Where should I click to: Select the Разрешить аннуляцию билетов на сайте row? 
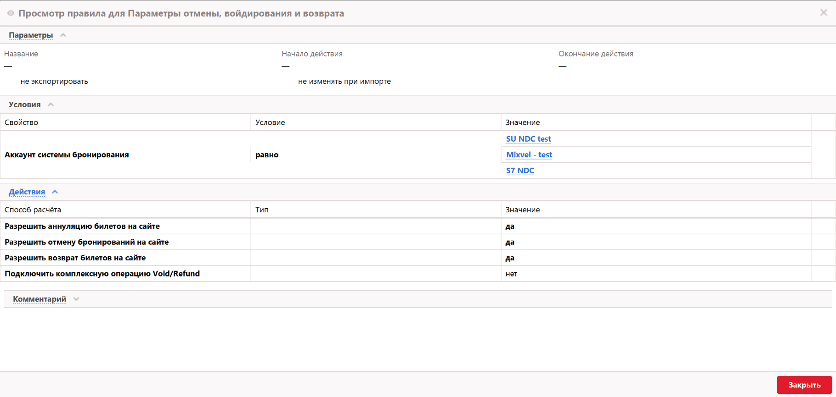click(82, 226)
